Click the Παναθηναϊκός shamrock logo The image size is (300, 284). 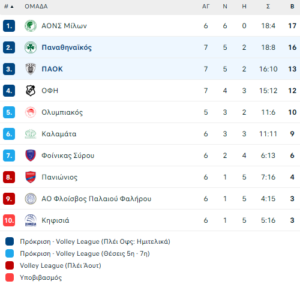coord(31,47)
